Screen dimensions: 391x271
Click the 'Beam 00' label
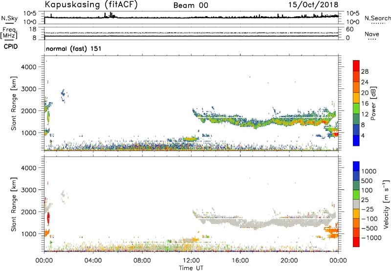(191, 5)
